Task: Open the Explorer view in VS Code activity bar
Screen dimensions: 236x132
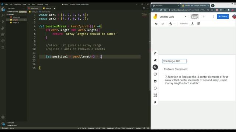Action: click(x=3, y=9)
